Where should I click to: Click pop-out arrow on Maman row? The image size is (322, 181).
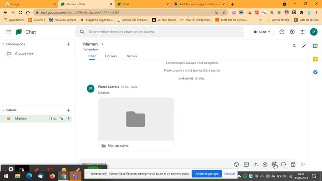coord(61,119)
